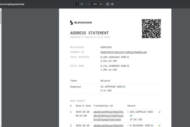Open the Dogecoin address ID link
Image resolution: width=190 pixels, height=127 pixels.
point(123,52)
